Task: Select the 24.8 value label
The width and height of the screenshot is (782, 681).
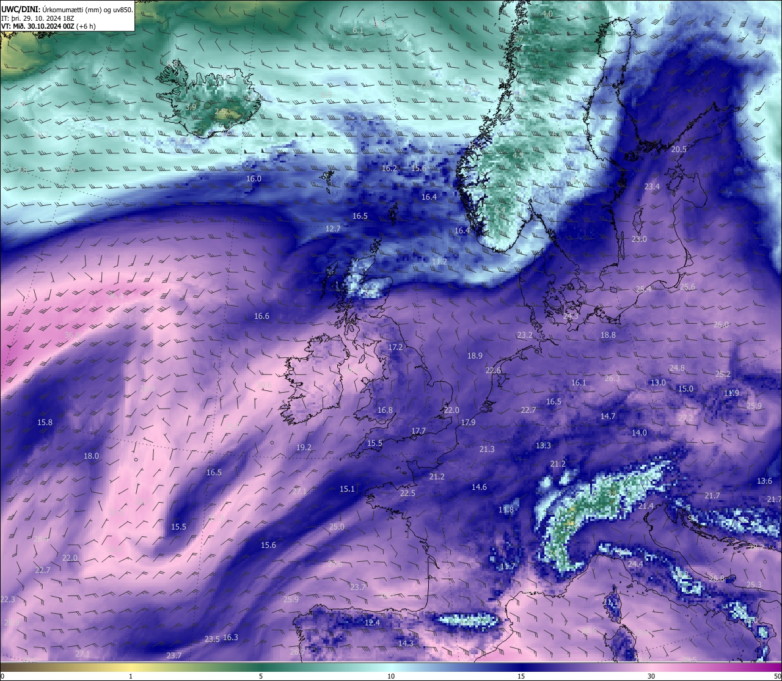Action: click(677, 368)
